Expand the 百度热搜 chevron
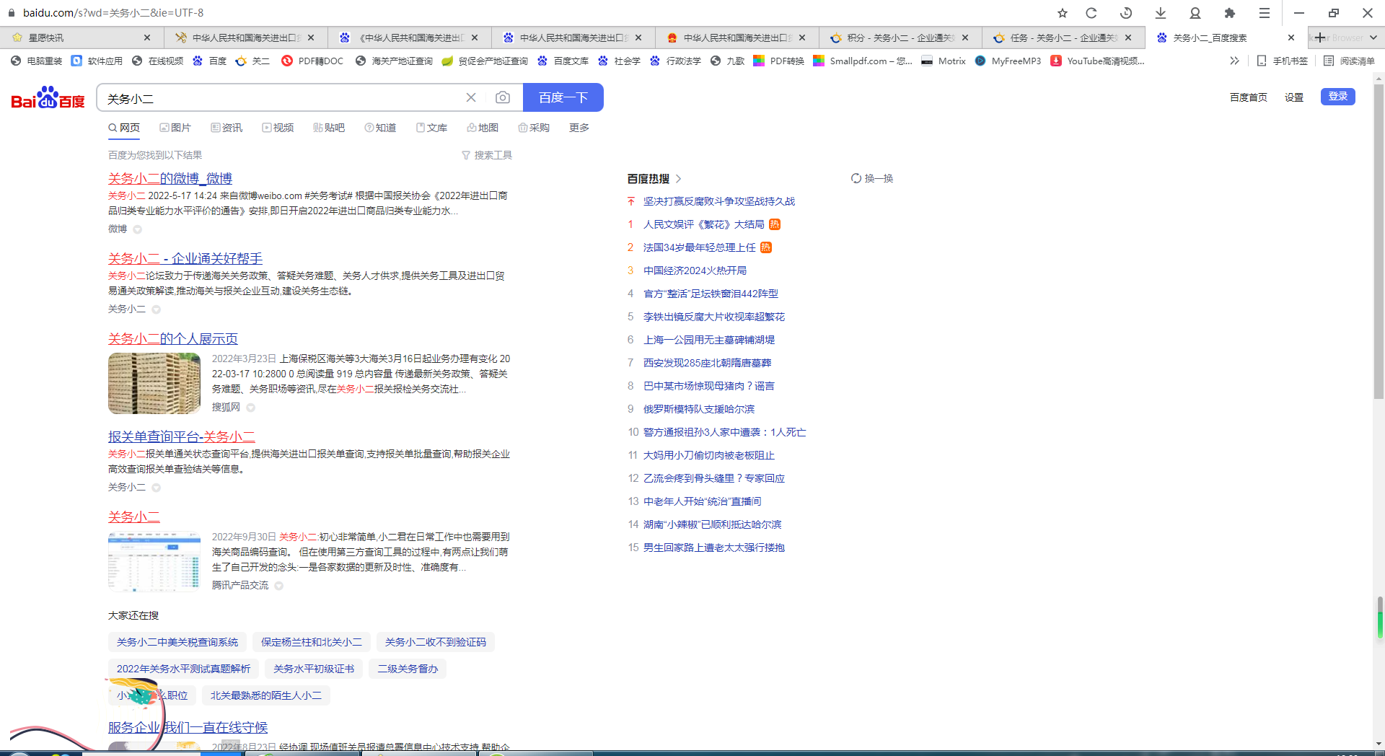This screenshot has height=756, width=1385. coord(679,178)
